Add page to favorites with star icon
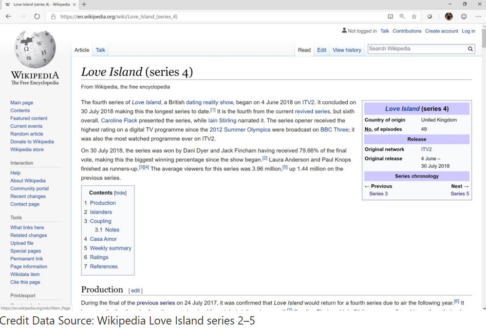 [414, 17]
